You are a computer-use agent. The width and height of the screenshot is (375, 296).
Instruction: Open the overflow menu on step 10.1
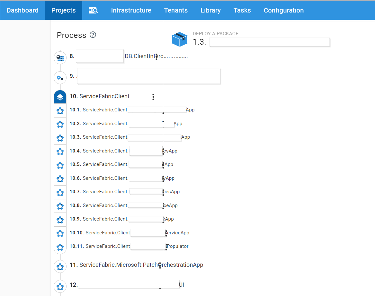(x=163, y=110)
